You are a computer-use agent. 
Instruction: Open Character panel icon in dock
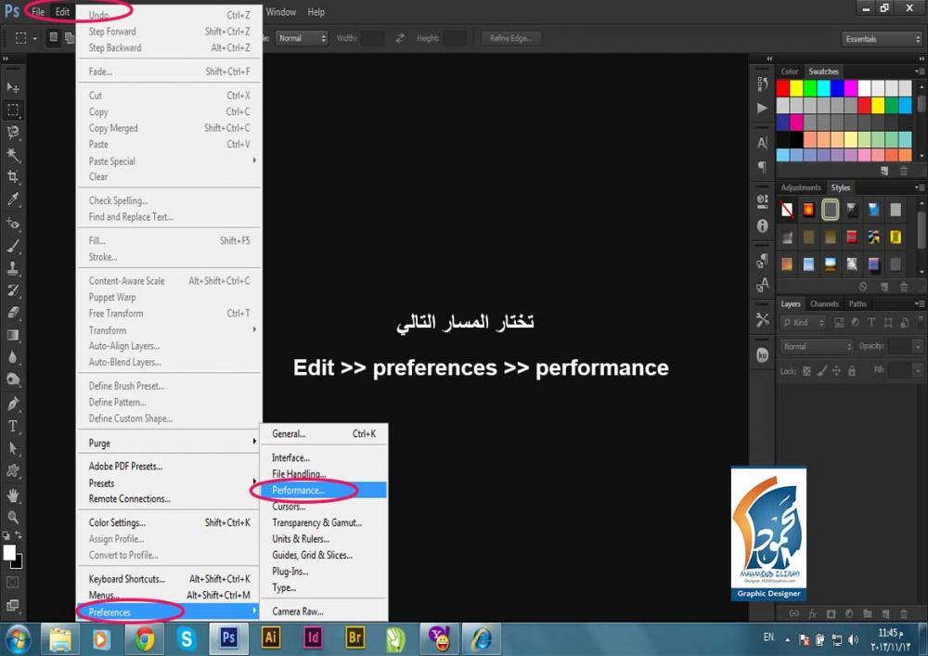[762, 143]
